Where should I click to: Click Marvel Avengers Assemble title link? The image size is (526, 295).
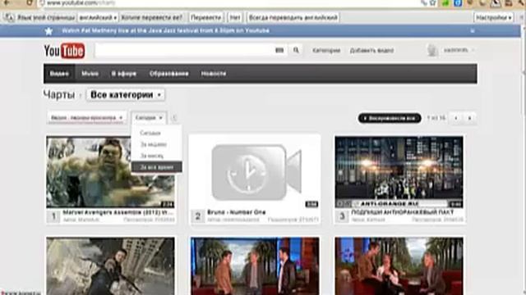tap(118, 212)
